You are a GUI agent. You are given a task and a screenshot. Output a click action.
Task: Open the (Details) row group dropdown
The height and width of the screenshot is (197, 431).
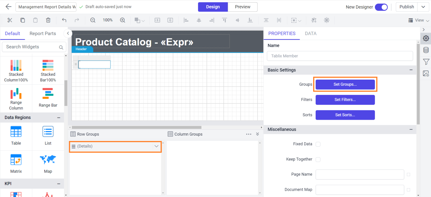pyautogui.click(x=156, y=146)
